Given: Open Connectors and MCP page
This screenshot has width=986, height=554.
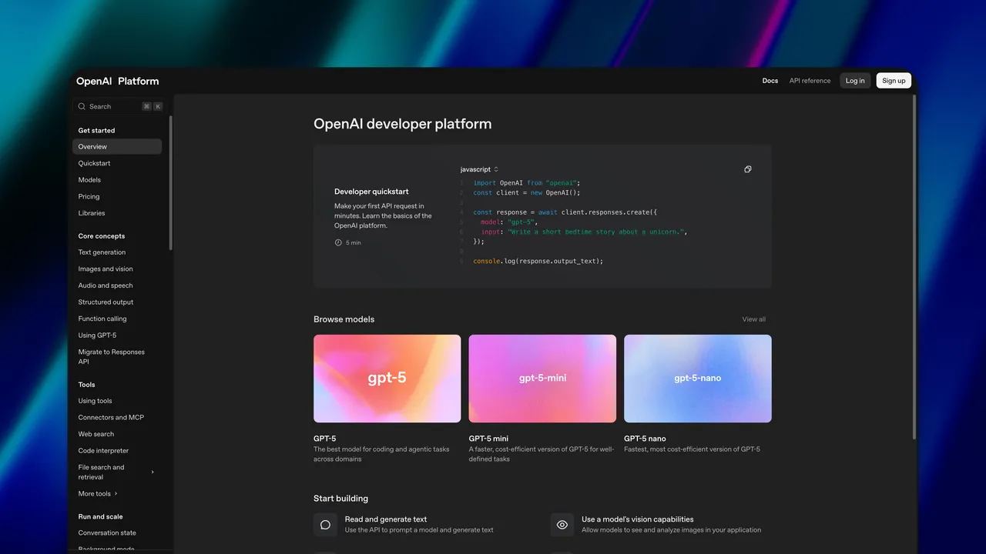Looking at the screenshot, I should [x=111, y=417].
